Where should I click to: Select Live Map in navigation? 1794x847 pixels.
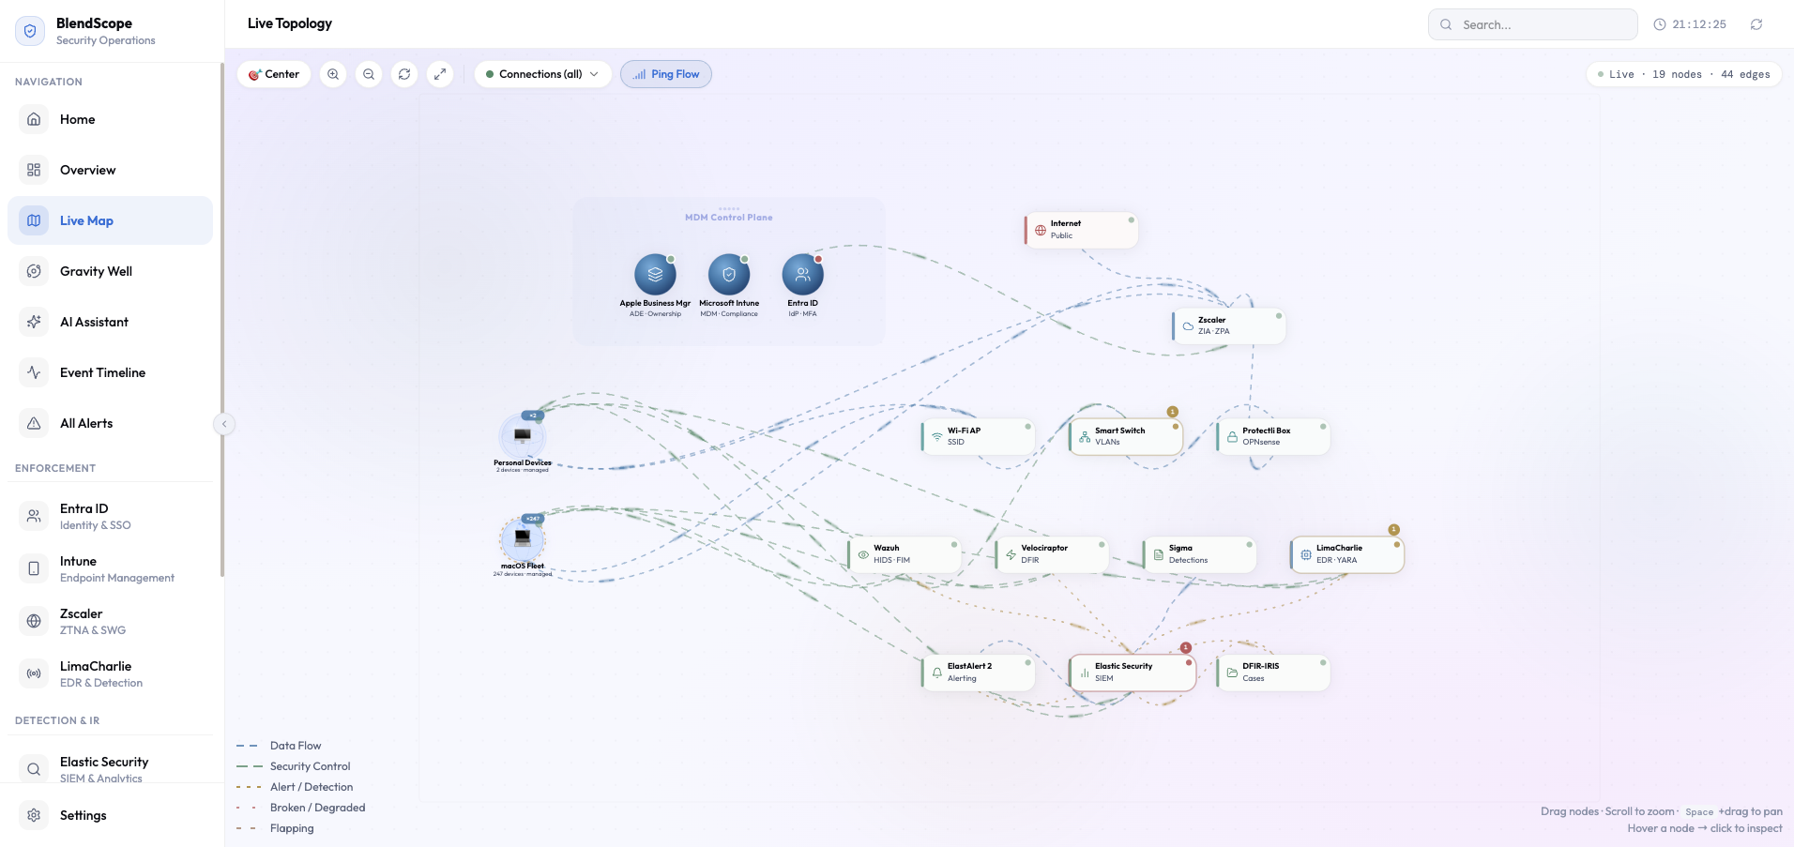(x=110, y=220)
